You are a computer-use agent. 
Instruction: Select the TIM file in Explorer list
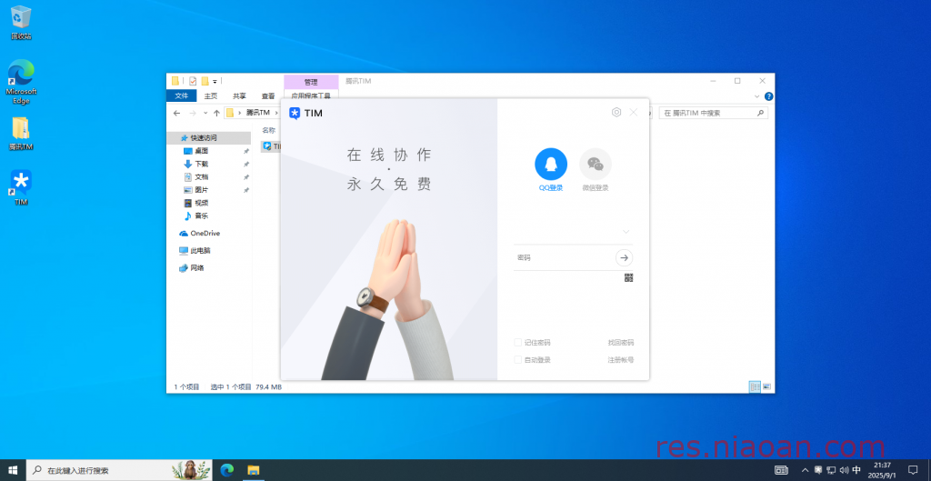pyautogui.click(x=271, y=146)
